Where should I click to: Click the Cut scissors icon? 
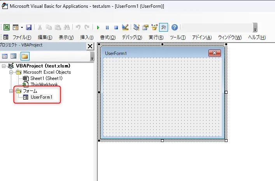pyautogui.click(x=40, y=27)
